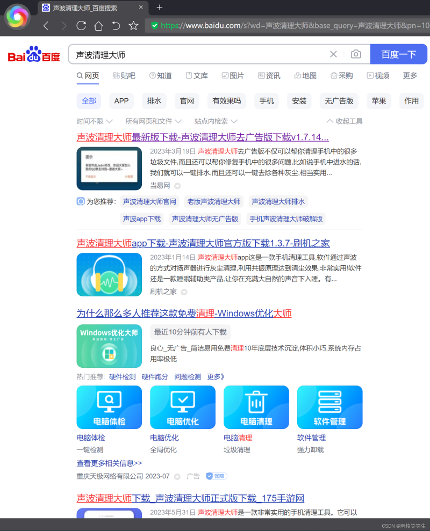Image resolution: width=430 pixels, height=531 pixels.
Task: Reload the page with the refresh icon
Action: click(x=81, y=26)
